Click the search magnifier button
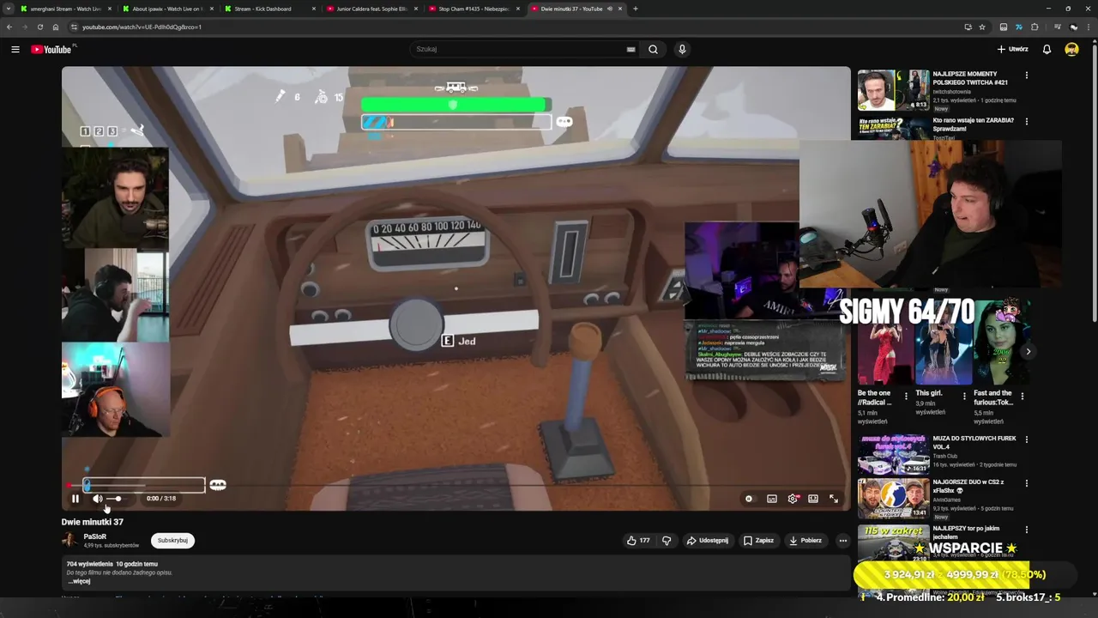The width and height of the screenshot is (1098, 618). [653, 50]
